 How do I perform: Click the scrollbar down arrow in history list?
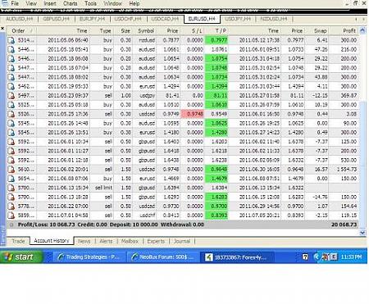(x=362, y=233)
